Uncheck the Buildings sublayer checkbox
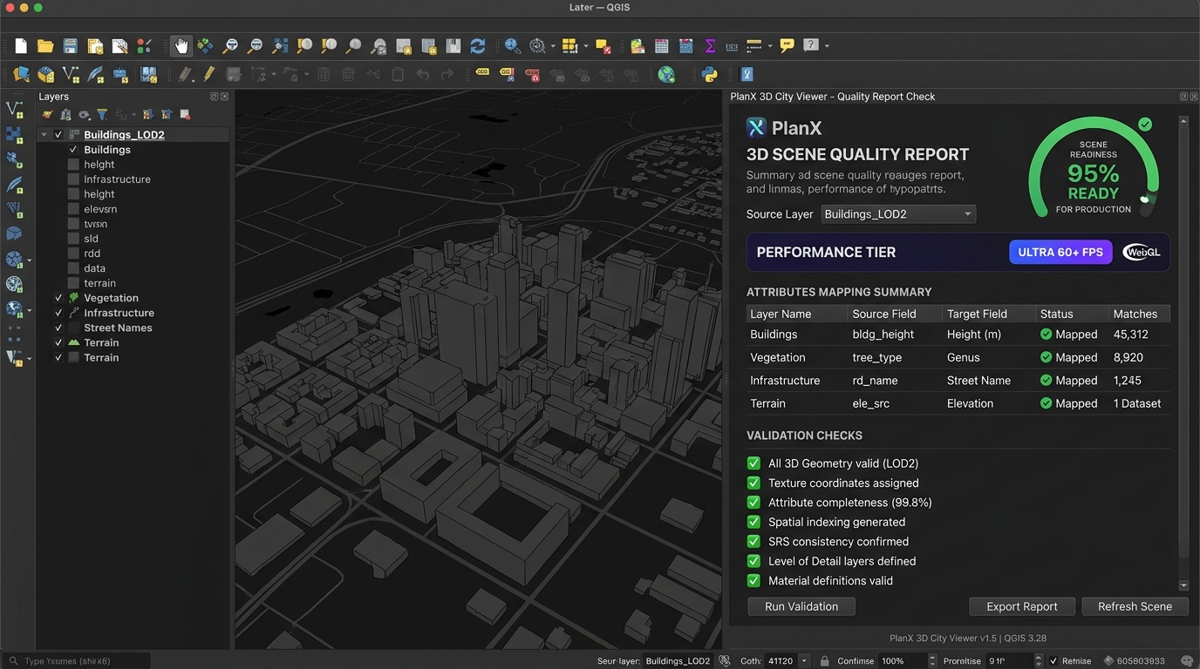Image resolution: width=1200 pixels, height=669 pixels. (73, 150)
